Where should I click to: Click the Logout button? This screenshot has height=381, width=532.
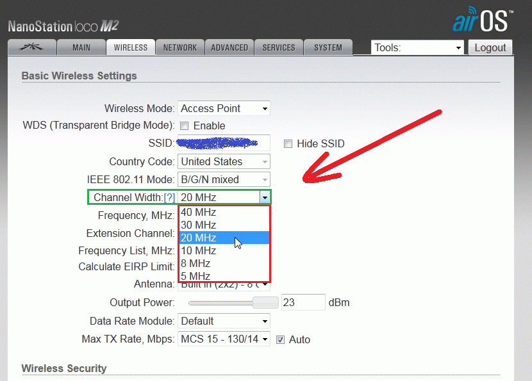coord(490,47)
